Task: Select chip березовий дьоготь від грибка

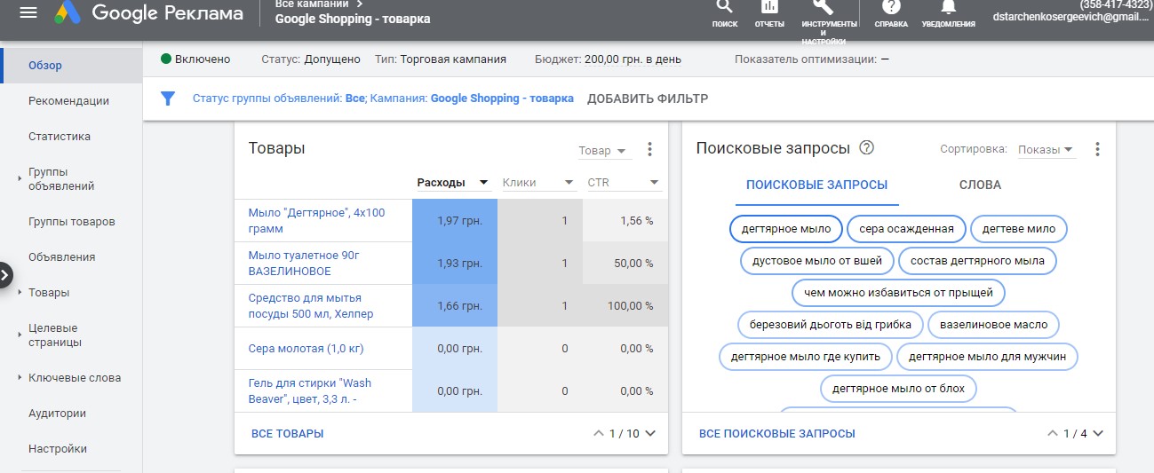Action: [831, 325]
